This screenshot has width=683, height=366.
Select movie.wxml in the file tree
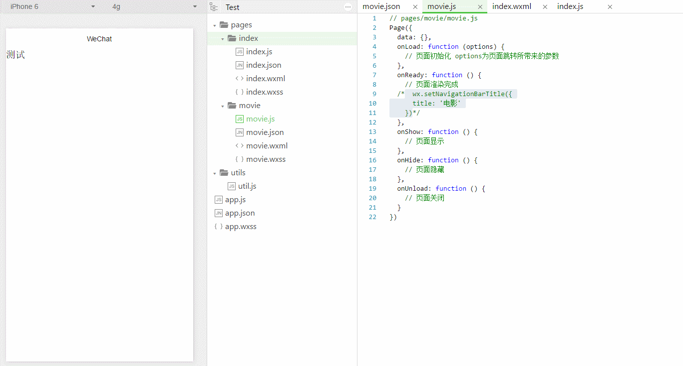(267, 146)
